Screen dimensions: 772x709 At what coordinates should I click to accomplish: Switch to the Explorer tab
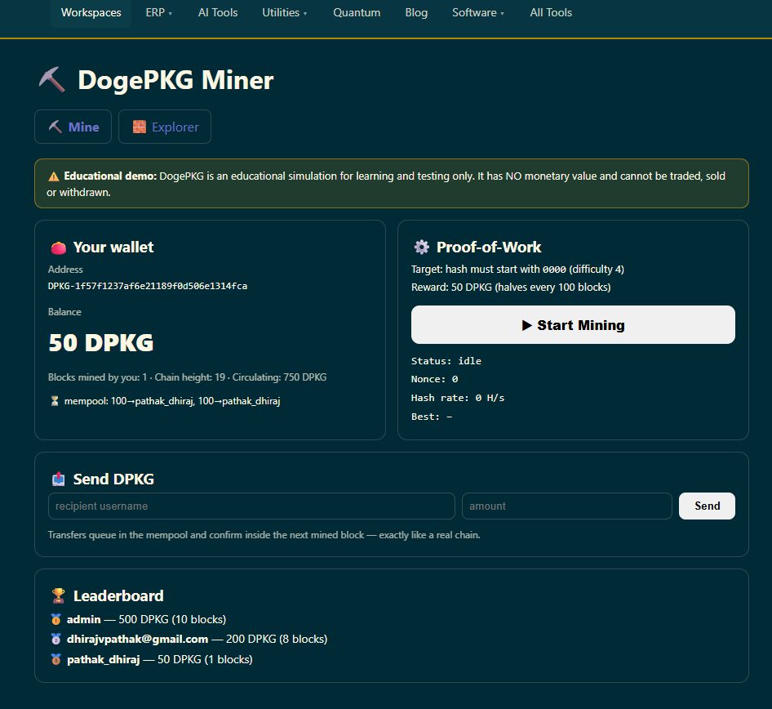point(165,127)
